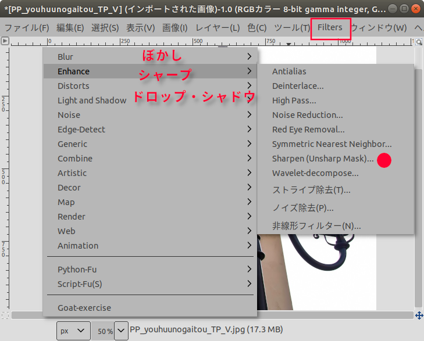The width and height of the screenshot is (424, 341).
Task: Open the Artistic filters submenu
Action: click(150, 173)
